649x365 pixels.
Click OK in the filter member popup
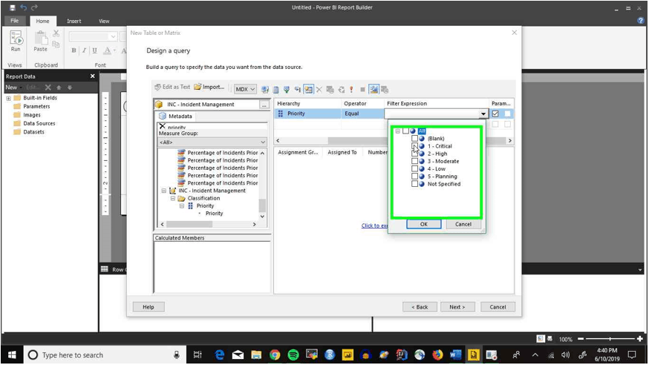(x=424, y=224)
